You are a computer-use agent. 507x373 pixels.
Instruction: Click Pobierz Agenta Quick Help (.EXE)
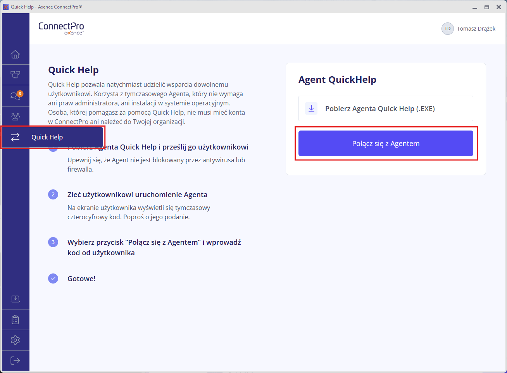pyautogui.click(x=386, y=108)
